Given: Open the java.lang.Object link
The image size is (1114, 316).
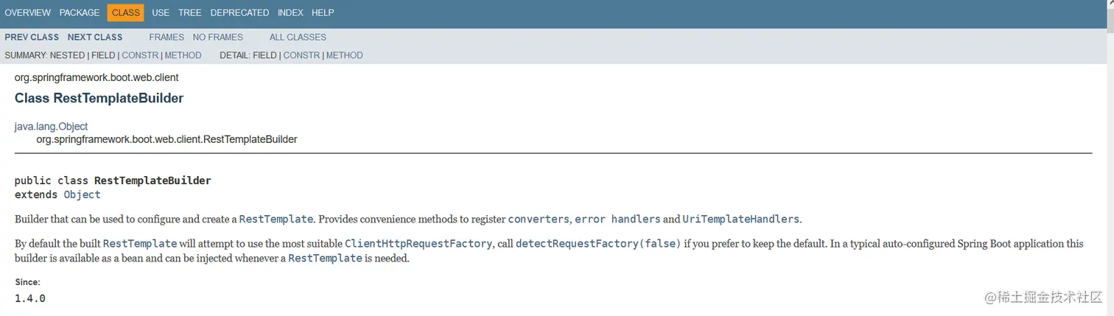Looking at the screenshot, I should [51, 127].
